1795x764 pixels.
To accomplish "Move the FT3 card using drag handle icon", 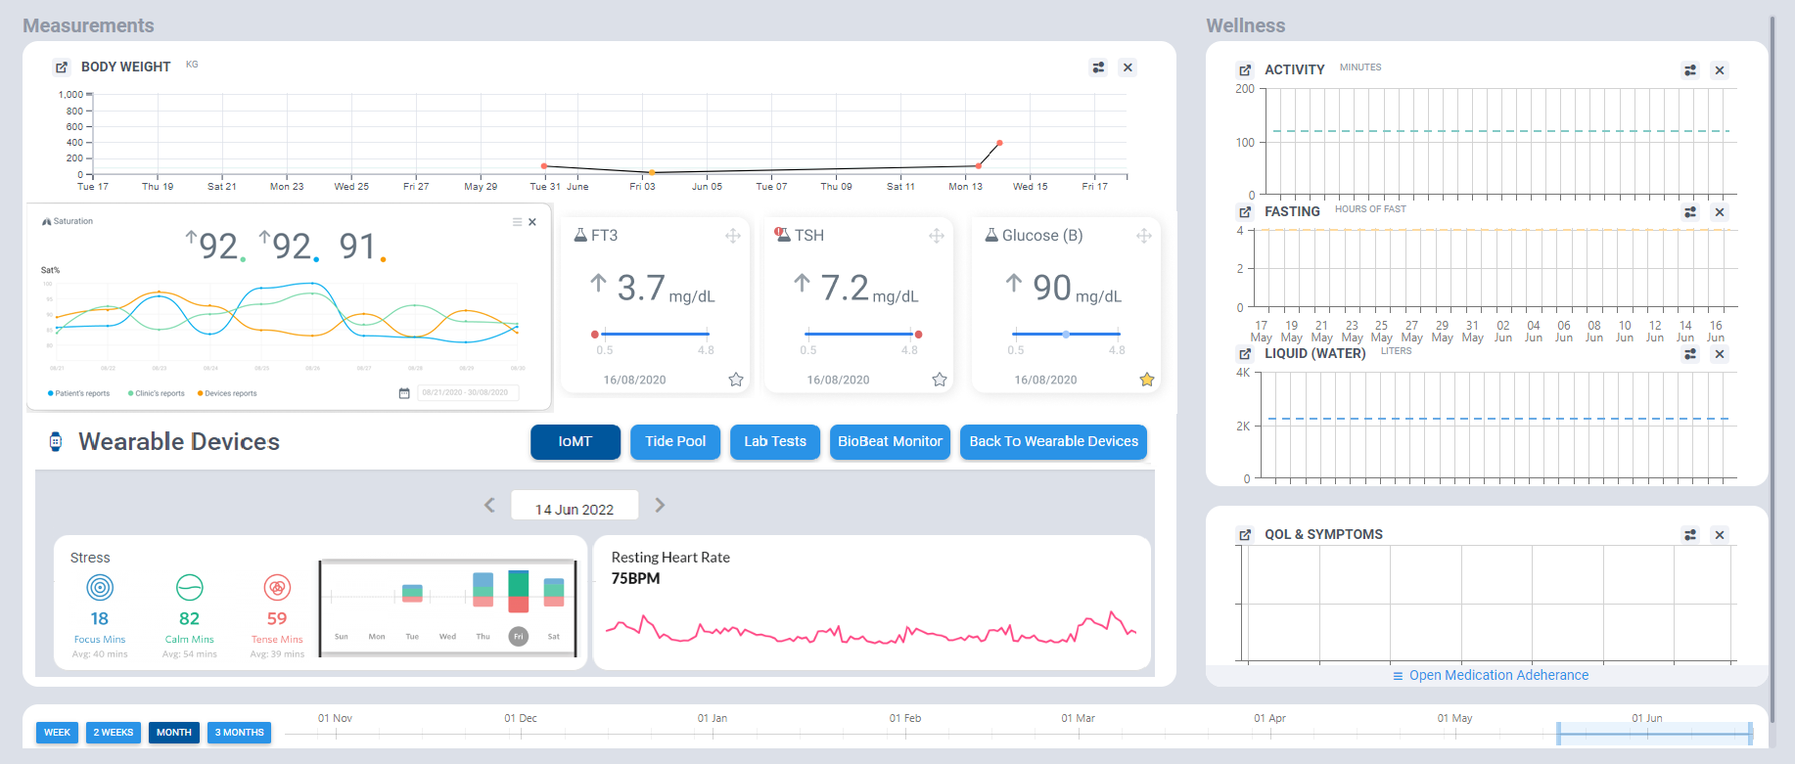I will (x=733, y=236).
